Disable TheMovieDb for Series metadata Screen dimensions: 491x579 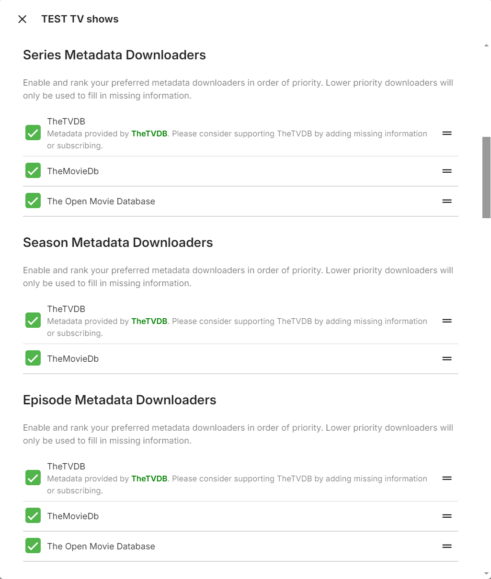pos(33,170)
